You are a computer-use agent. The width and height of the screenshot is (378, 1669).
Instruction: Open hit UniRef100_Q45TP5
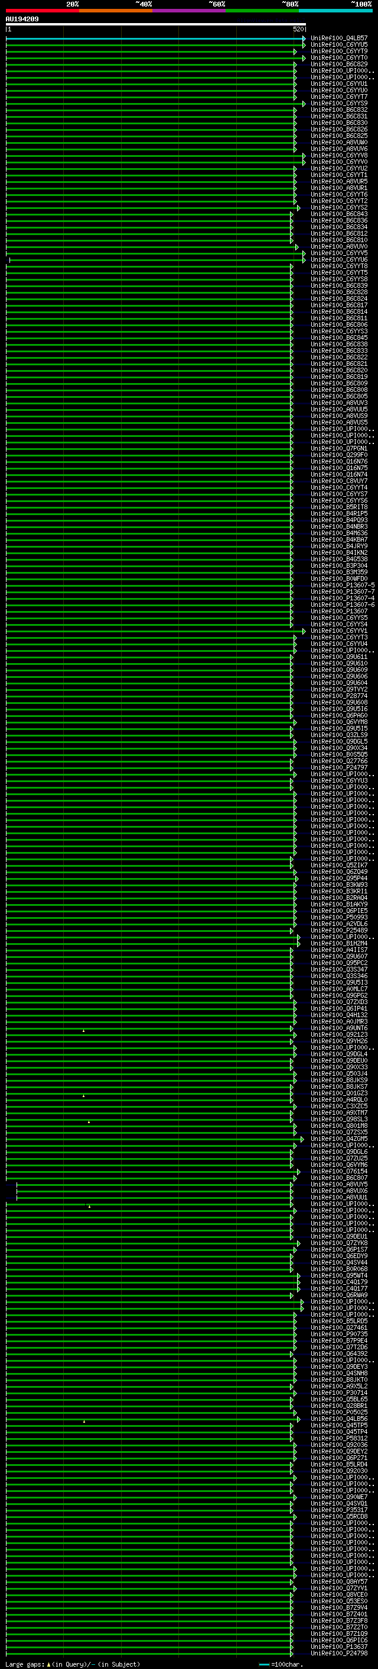pos(339,1424)
